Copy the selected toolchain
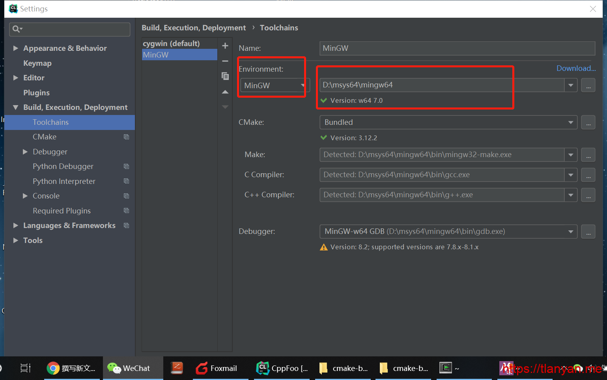 225,76
